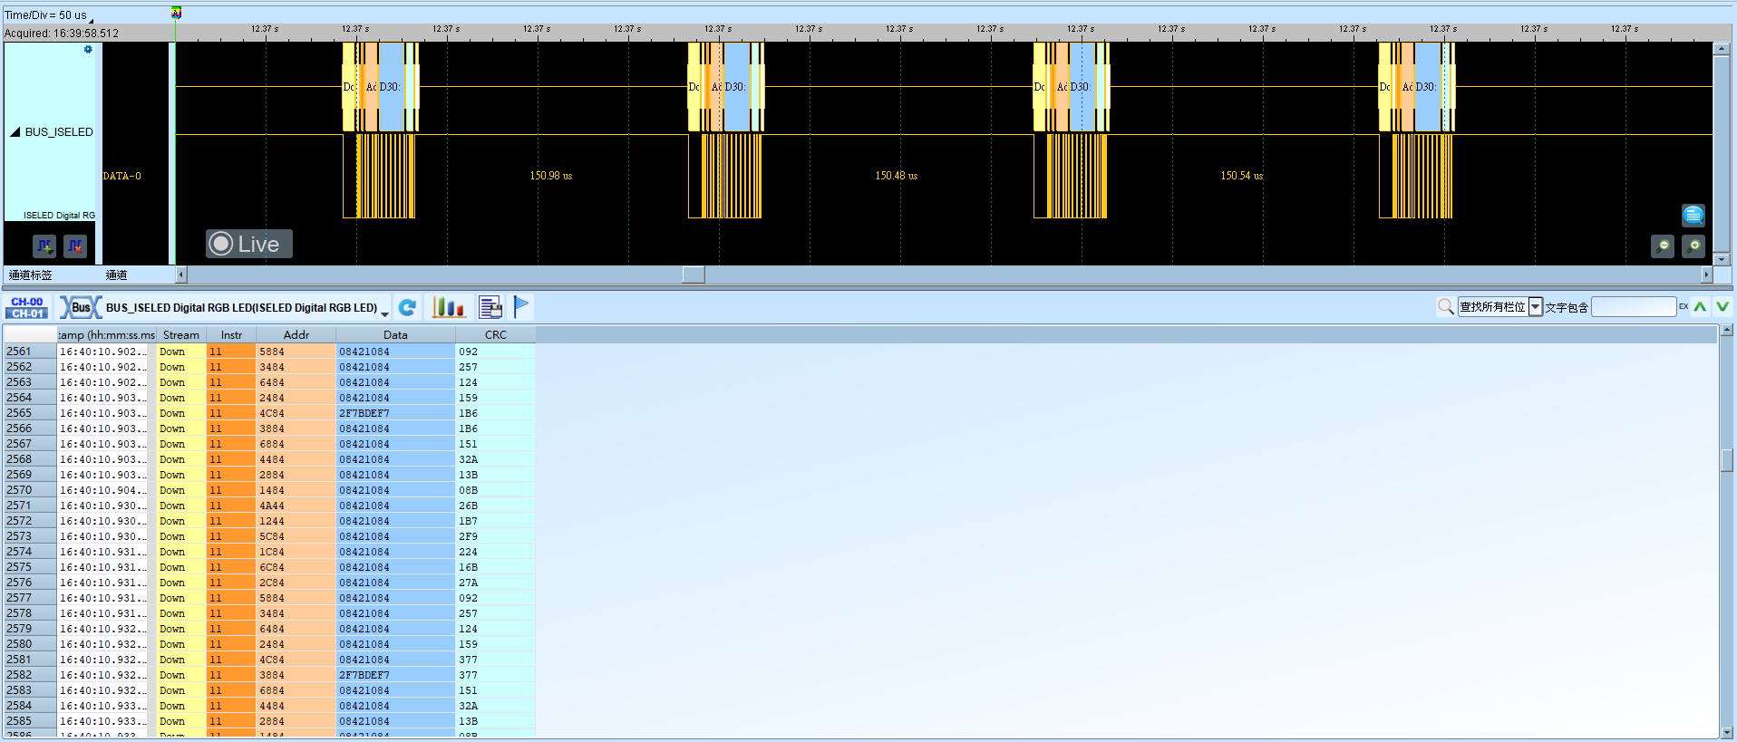Open the bar chart statistics view
1737x742 pixels.
[449, 308]
